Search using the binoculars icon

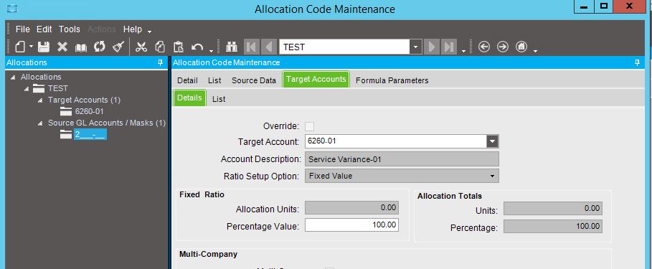(x=232, y=47)
